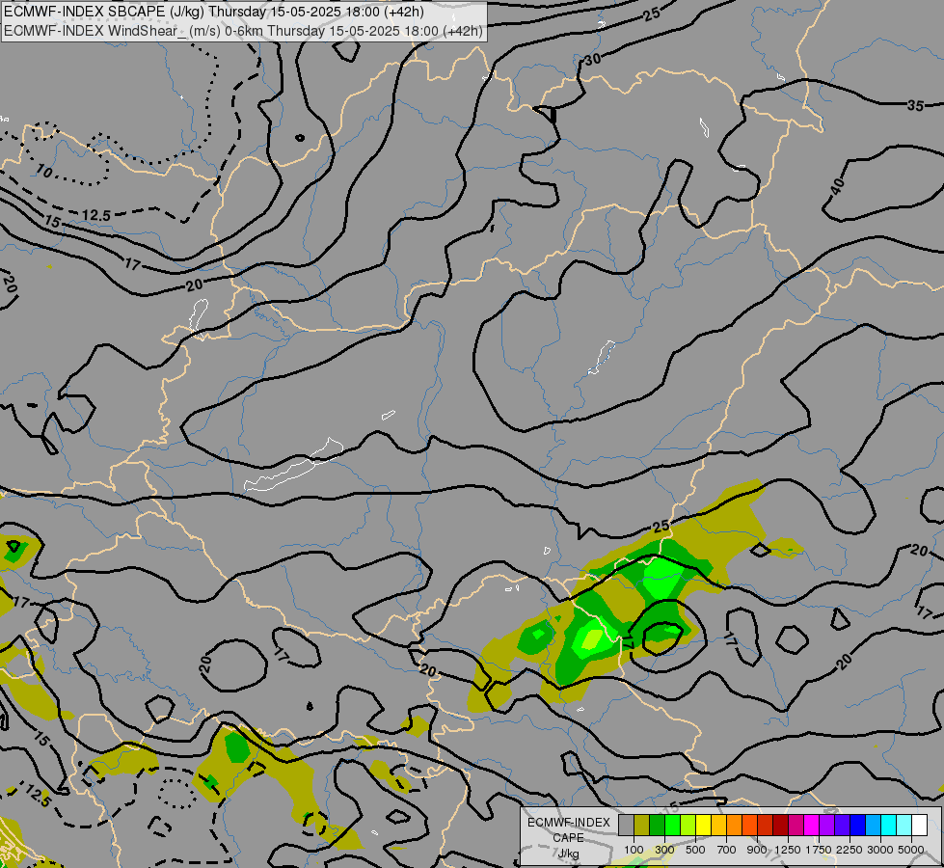Pick the crimson pink legend swatch right of 1250
This screenshot has height=868, width=944.
[796, 826]
